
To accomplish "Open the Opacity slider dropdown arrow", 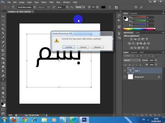I will click(x=156, y=60).
